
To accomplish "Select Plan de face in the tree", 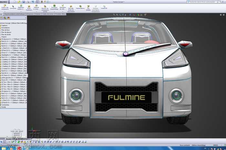I will click(x=5, y=30).
